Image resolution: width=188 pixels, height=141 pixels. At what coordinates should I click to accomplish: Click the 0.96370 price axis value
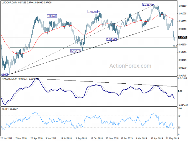tap(182, 44)
